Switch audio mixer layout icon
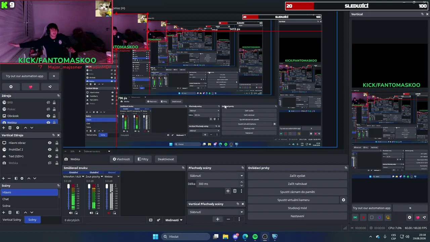This screenshot has width=430, height=242. 150,220
